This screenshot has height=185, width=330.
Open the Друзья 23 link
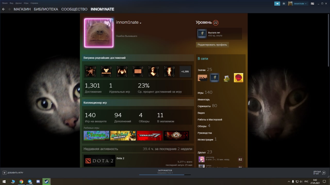pos(205,152)
